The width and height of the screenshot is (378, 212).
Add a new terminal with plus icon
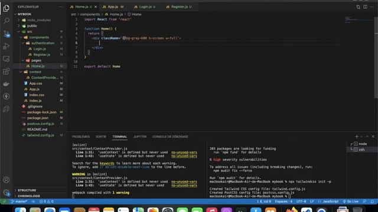point(357,136)
